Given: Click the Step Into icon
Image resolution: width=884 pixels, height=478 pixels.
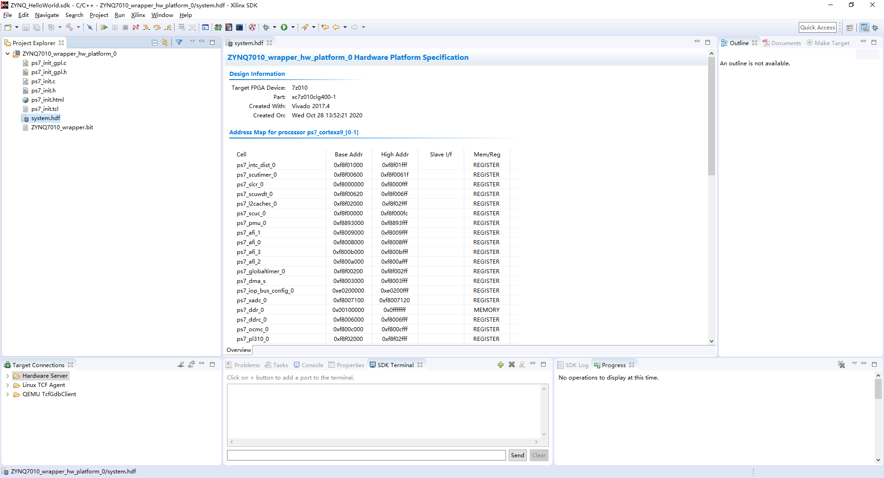Looking at the screenshot, I should point(146,28).
